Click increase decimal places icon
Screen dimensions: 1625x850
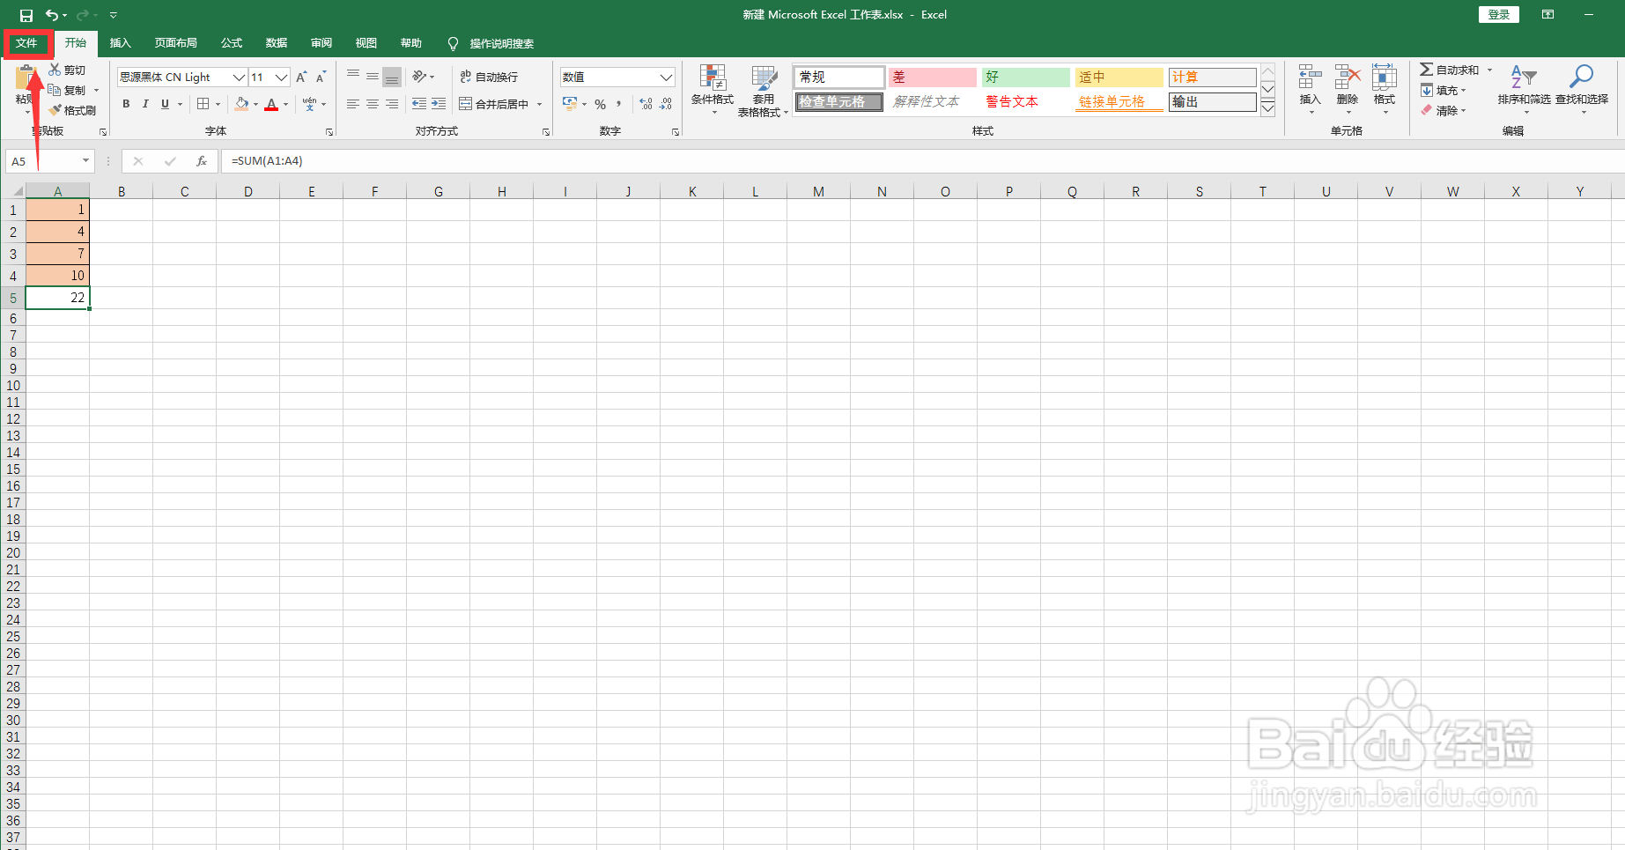click(646, 104)
